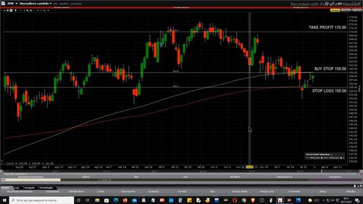Viewport: 363px width, 204px height.
Task: Click the chart's horizontal scroll right arrow
Action: coord(361,171)
